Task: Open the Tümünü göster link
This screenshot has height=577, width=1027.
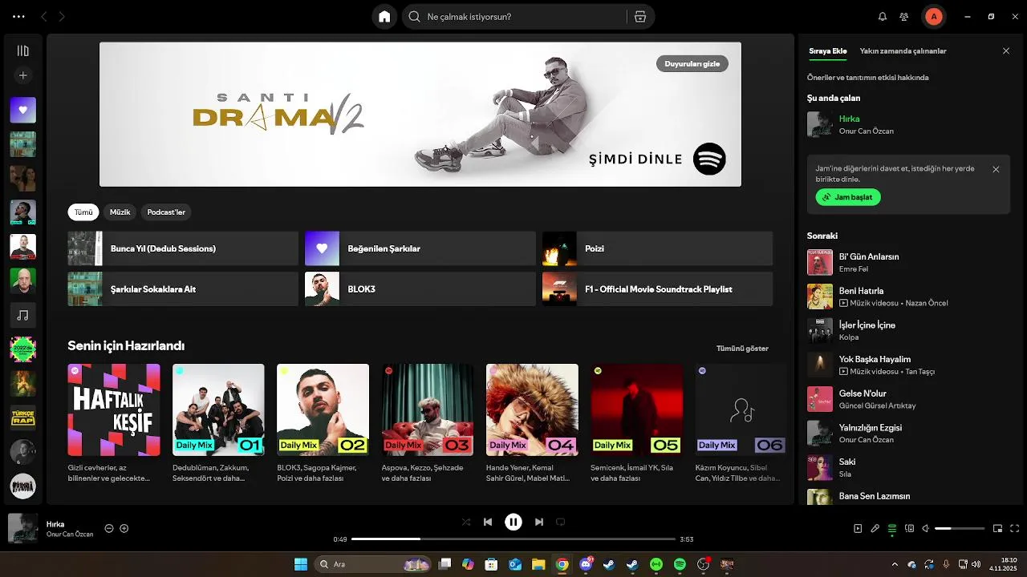Action: tap(742, 348)
